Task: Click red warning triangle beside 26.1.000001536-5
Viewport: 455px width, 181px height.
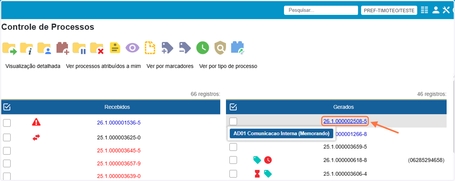Action: tap(36, 122)
